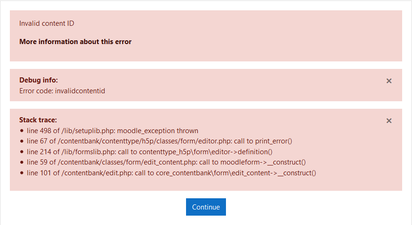Image resolution: width=412 pixels, height=225 pixels.
Task: Click the moodle_exception thrown text
Action: coord(158,131)
